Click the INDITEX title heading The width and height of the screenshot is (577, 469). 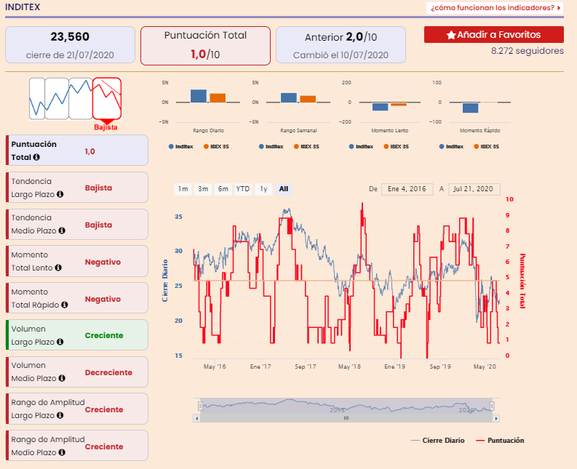pos(23,7)
